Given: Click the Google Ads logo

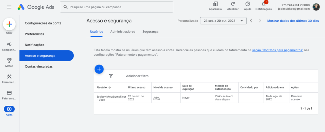Looking at the screenshot, I should [36, 7].
